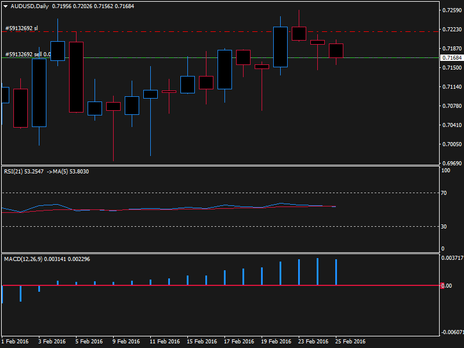Screen dimensions: 464x348
Task: Click the 0.71140 price axis value
Action: 452,87
